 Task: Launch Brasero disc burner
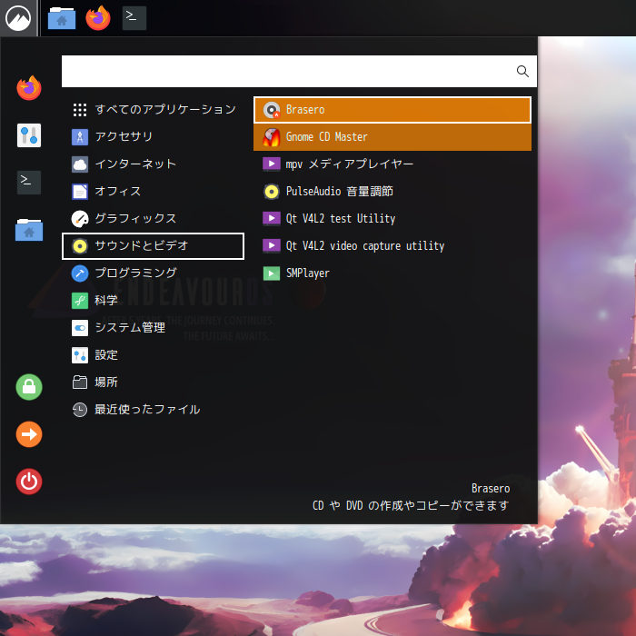coord(393,110)
